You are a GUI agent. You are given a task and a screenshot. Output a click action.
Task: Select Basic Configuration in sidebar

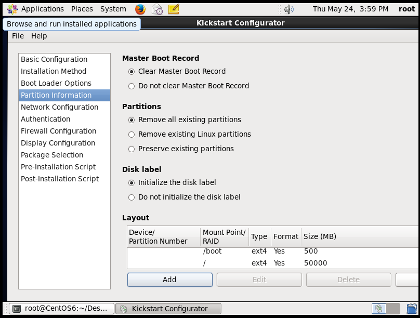pos(64,59)
